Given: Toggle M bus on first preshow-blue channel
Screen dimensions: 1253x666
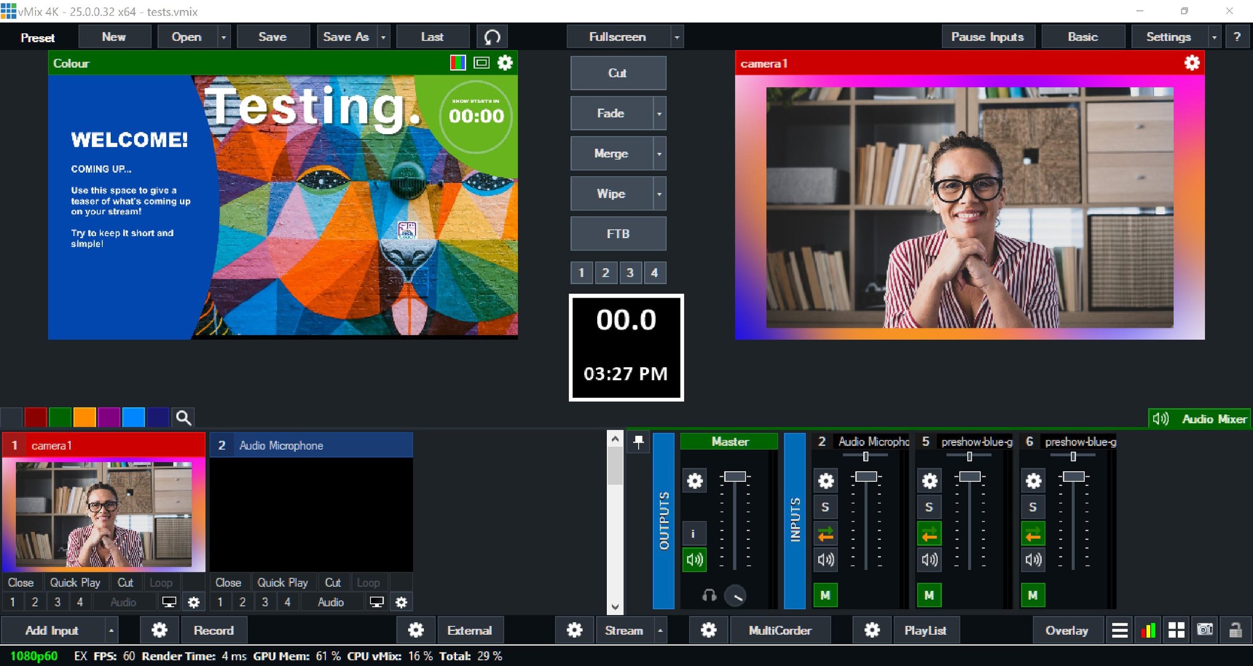Looking at the screenshot, I should [x=929, y=595].
